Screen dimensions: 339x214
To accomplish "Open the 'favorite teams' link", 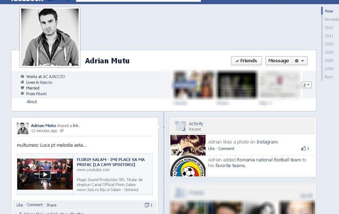I will pos(230,166).
